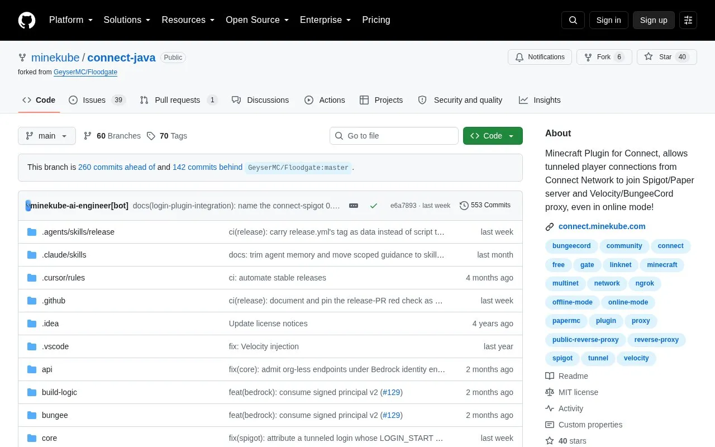This screenshot has width=715, height=447.
Task: Open the GitHub home logo
Action: [27, 20]
